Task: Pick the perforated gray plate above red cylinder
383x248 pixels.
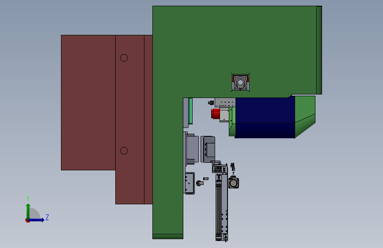Action: click(x=225, y=102)
